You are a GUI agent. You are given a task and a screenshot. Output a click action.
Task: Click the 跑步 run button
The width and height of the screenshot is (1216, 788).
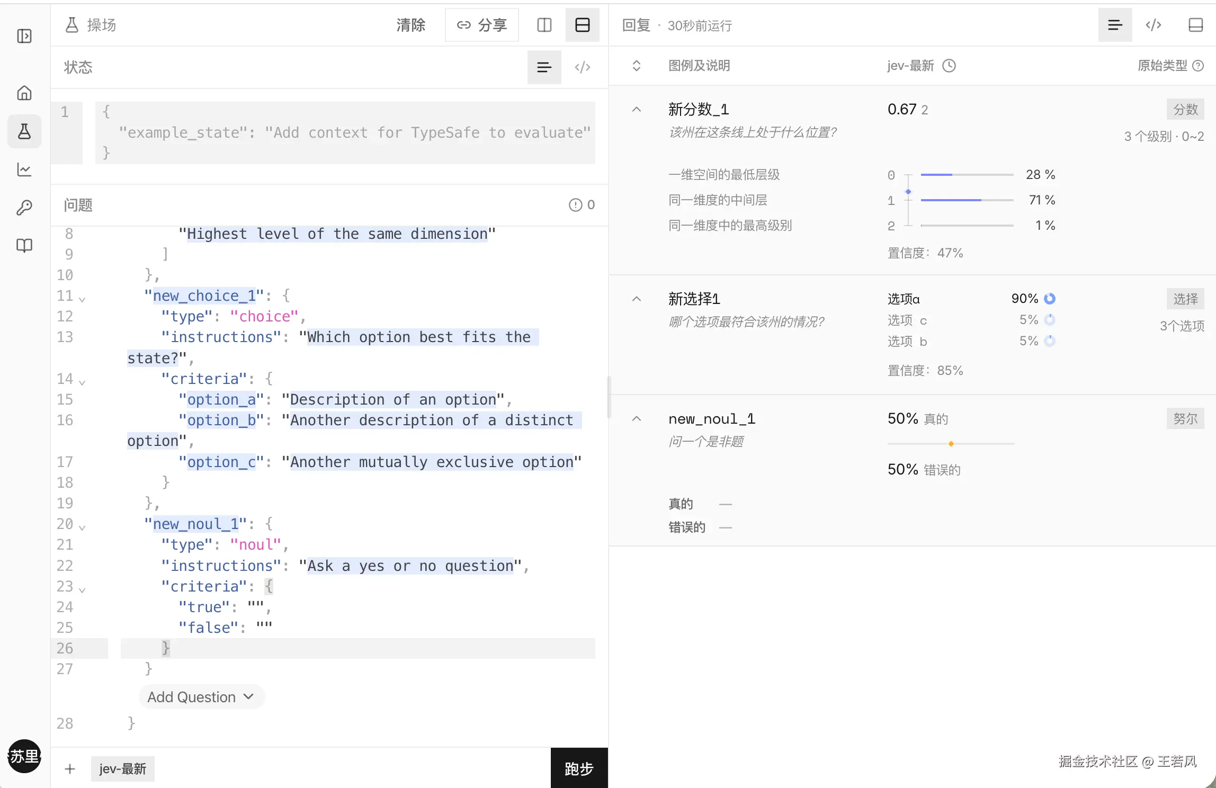tap(579, 768)
